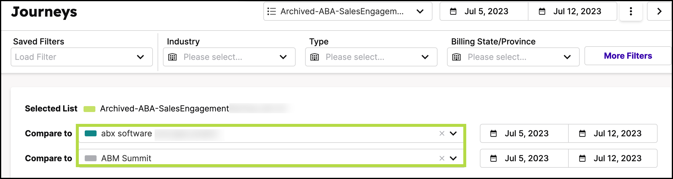Open the abx software compare list dropdown

(453, 133)
